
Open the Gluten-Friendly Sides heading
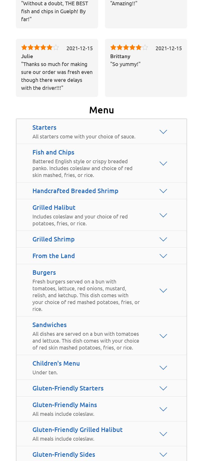click(x=64, y=454)
